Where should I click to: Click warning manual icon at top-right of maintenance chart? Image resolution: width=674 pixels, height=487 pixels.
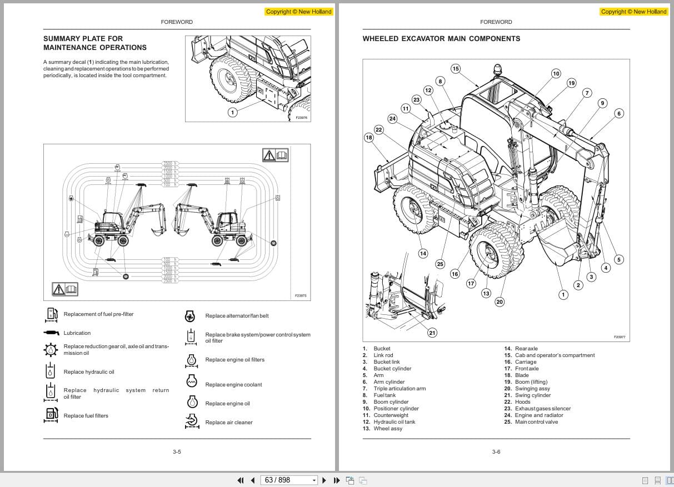276,155
